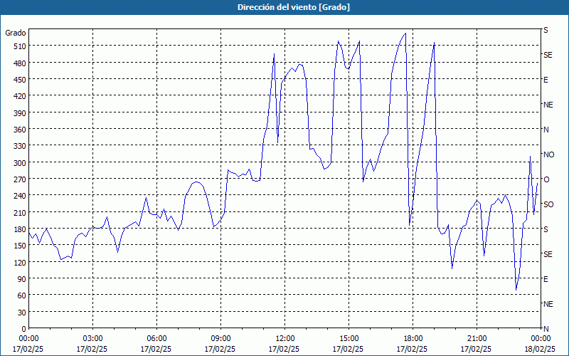
Task: Click the 270 left-axis label
Action: 20,179
